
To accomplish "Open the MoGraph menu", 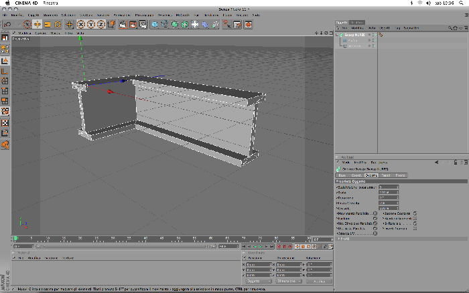I will click(183, 15).
